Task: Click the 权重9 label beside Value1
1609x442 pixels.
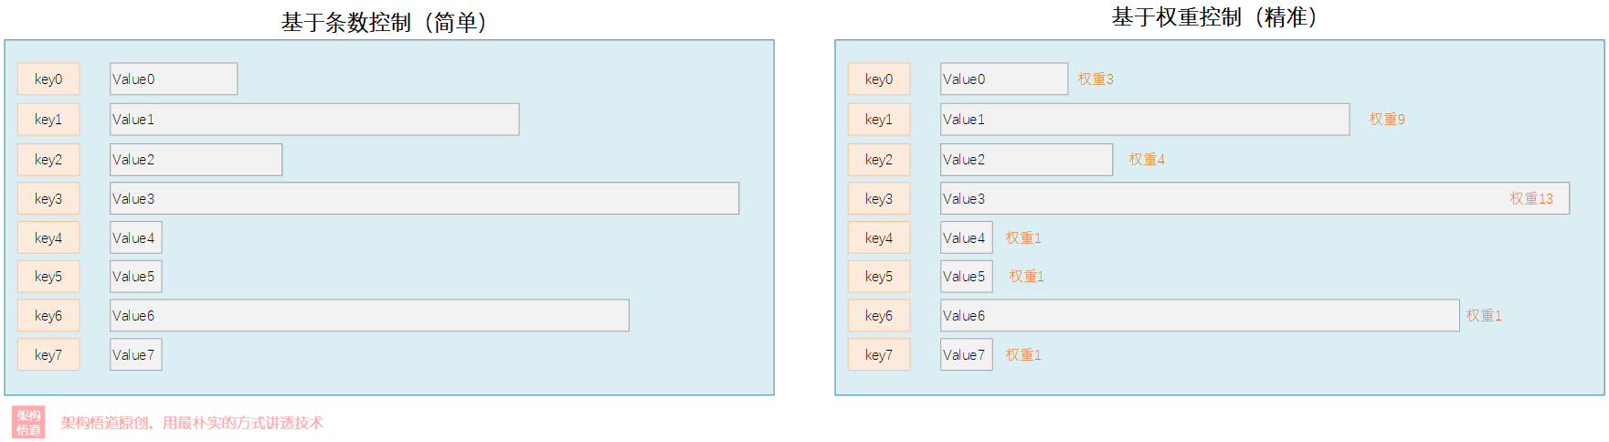Action: [x=1387, y=120]
